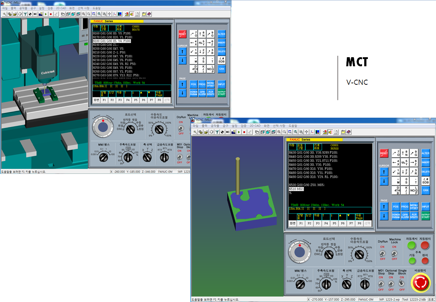The image size is (436, 302).
Task: Click the red-blue color icon in the front toolbar
Action: tap(317, 132)
